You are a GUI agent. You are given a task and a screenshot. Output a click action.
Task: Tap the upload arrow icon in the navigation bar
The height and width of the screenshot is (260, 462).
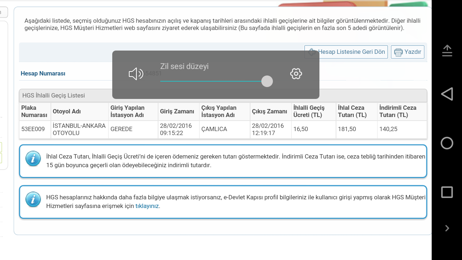coord(447,51)
